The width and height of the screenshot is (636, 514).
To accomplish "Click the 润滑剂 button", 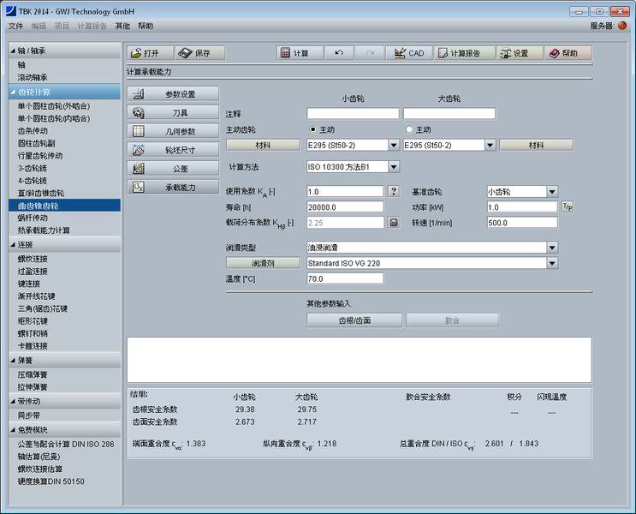I will [263, 263].
